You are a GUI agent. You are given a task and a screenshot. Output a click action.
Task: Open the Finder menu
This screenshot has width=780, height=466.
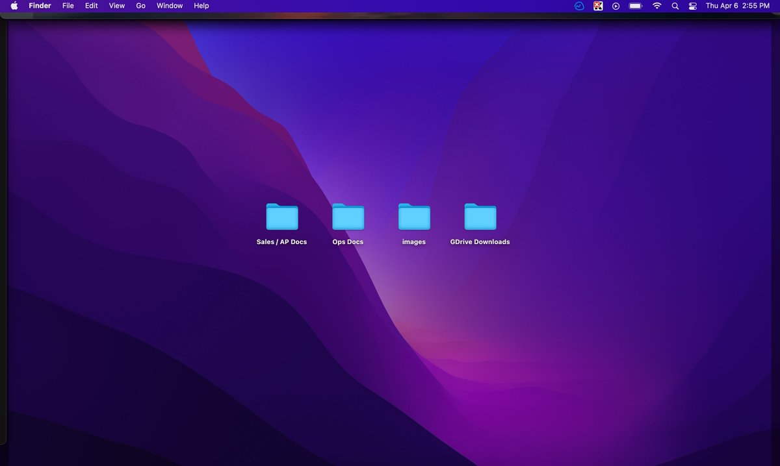coord(40,6)
